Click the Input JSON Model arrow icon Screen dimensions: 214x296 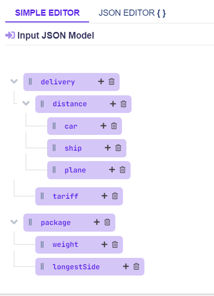pyautogui.click(x=10, y=35)
